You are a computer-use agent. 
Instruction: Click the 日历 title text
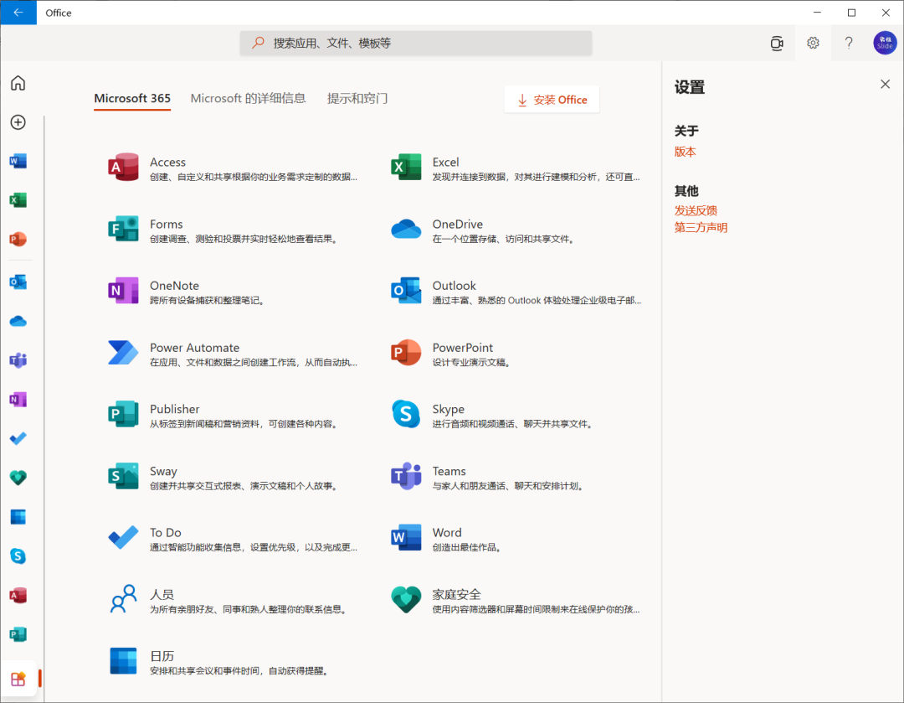pos(162,656)
